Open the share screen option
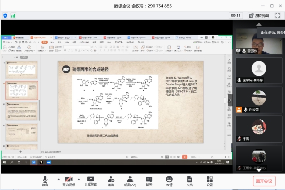This screenshot has height=190, width=285. click(91, 181)
